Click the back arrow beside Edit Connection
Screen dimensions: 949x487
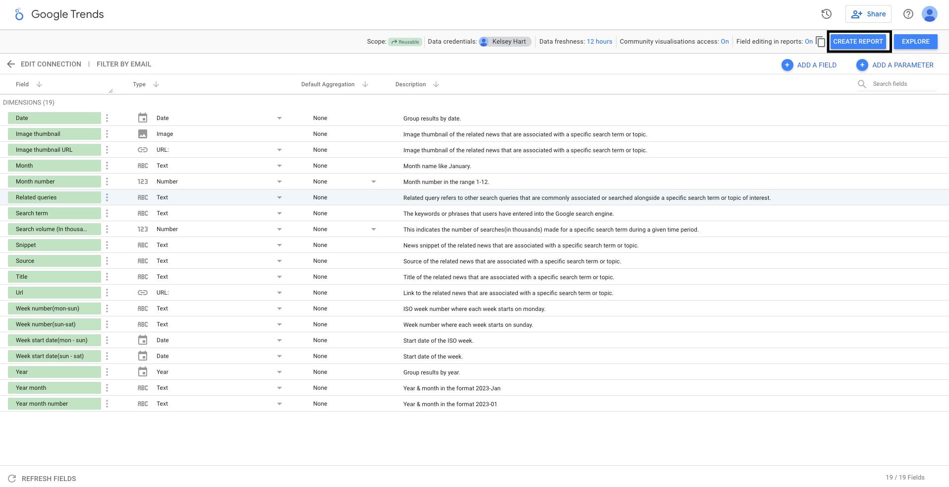tap(11, 64)
